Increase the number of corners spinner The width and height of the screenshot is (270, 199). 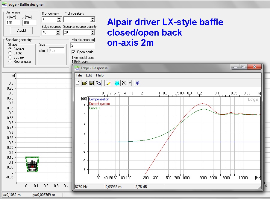pyautogui.click(x=59, y=18)
